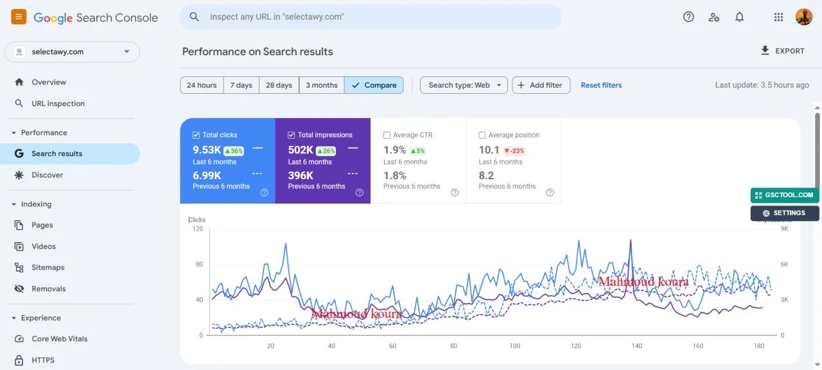Click the Pages document icon

click(x=19, y=225)
